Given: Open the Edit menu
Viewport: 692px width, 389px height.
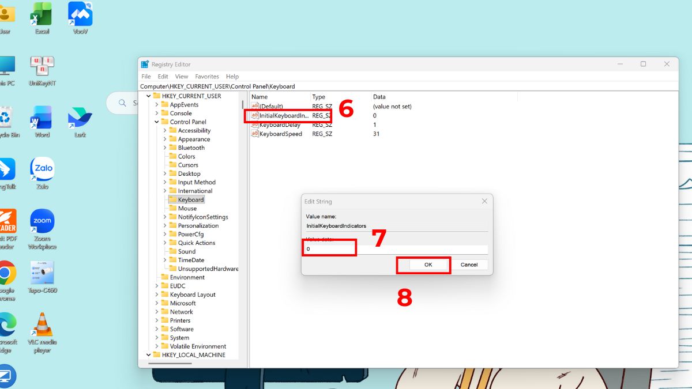Looking at the screenshot, I should (x=163, y=77).
